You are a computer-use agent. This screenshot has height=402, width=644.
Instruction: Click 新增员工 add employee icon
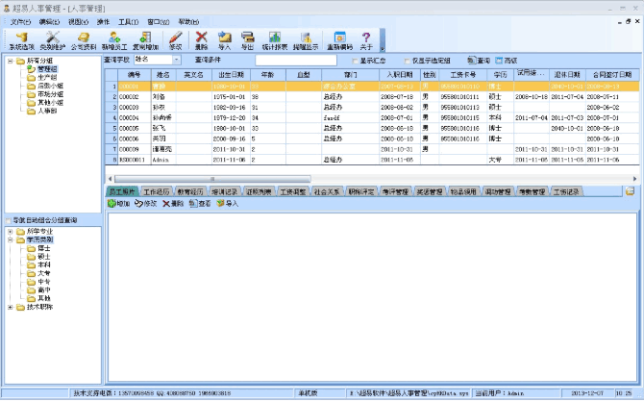pos(114,41)
